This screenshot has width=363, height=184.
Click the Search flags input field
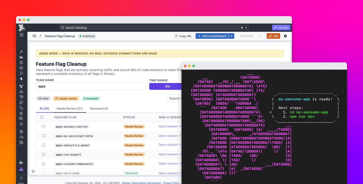coord(174,98)
